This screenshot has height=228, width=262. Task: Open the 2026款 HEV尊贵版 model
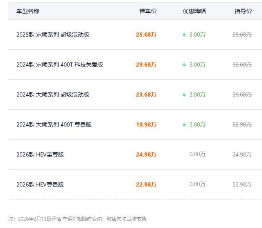click(40, 185)
